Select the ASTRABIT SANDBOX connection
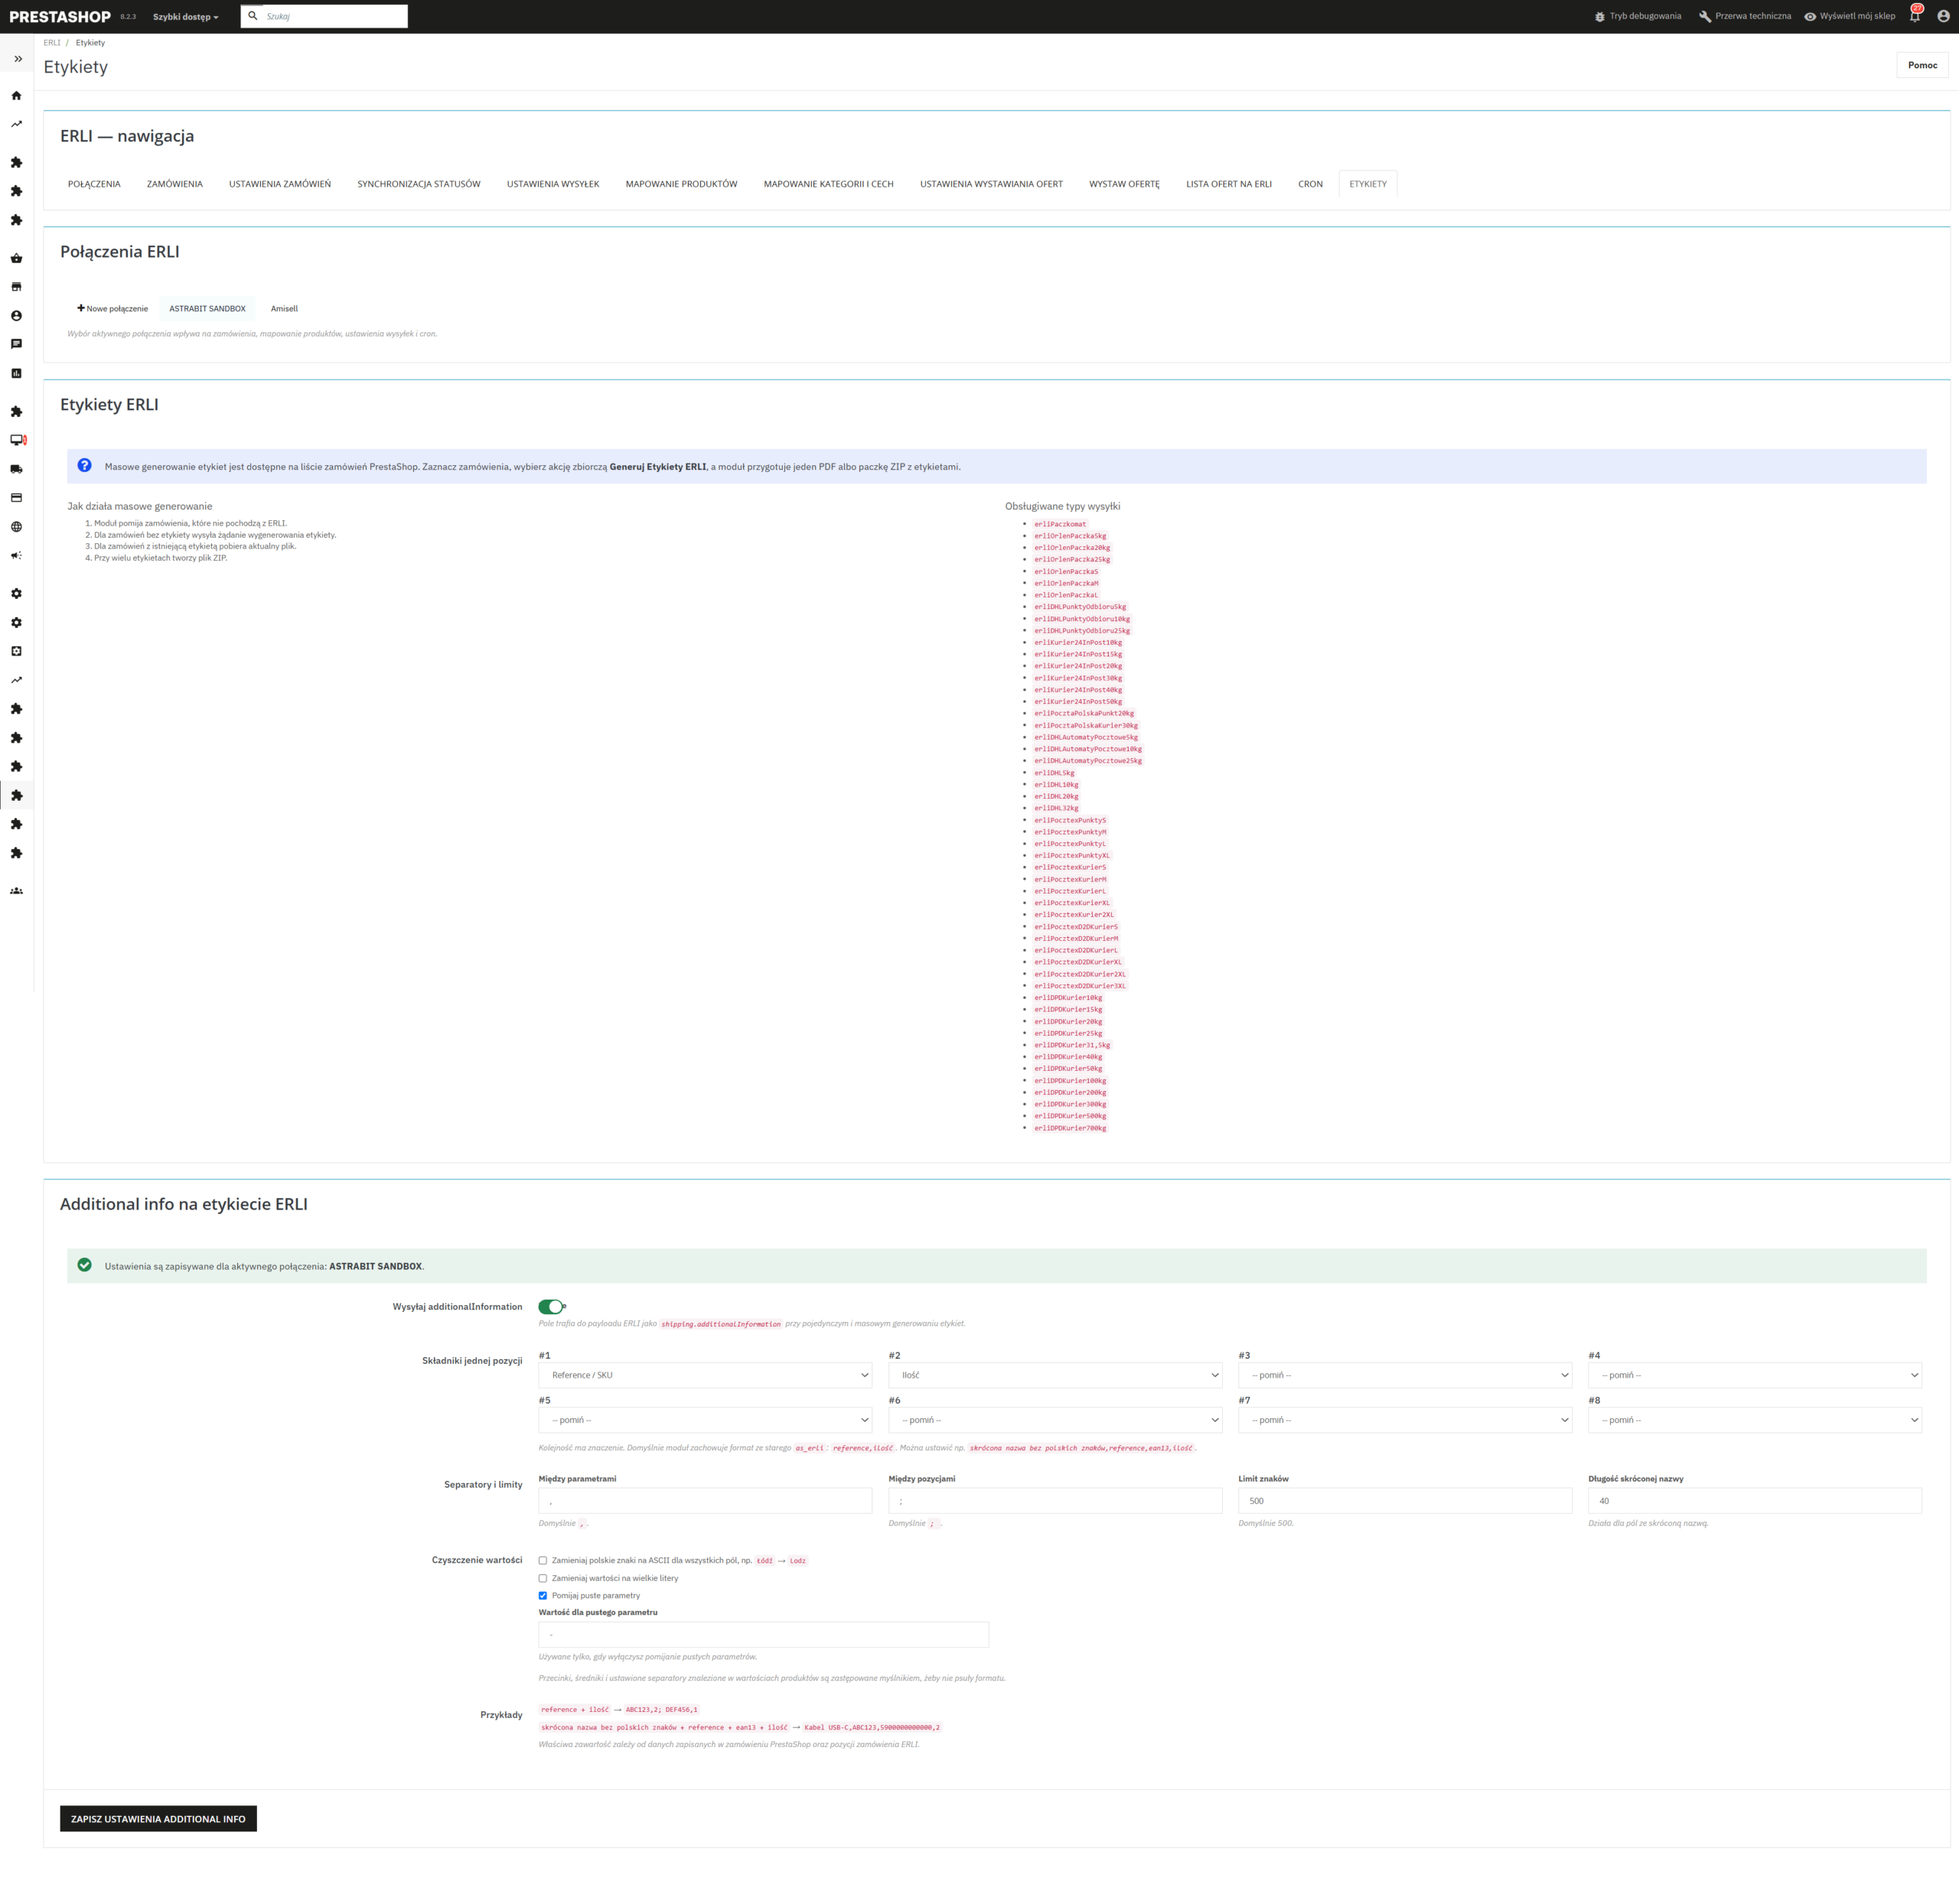 [x=207, y=309]
